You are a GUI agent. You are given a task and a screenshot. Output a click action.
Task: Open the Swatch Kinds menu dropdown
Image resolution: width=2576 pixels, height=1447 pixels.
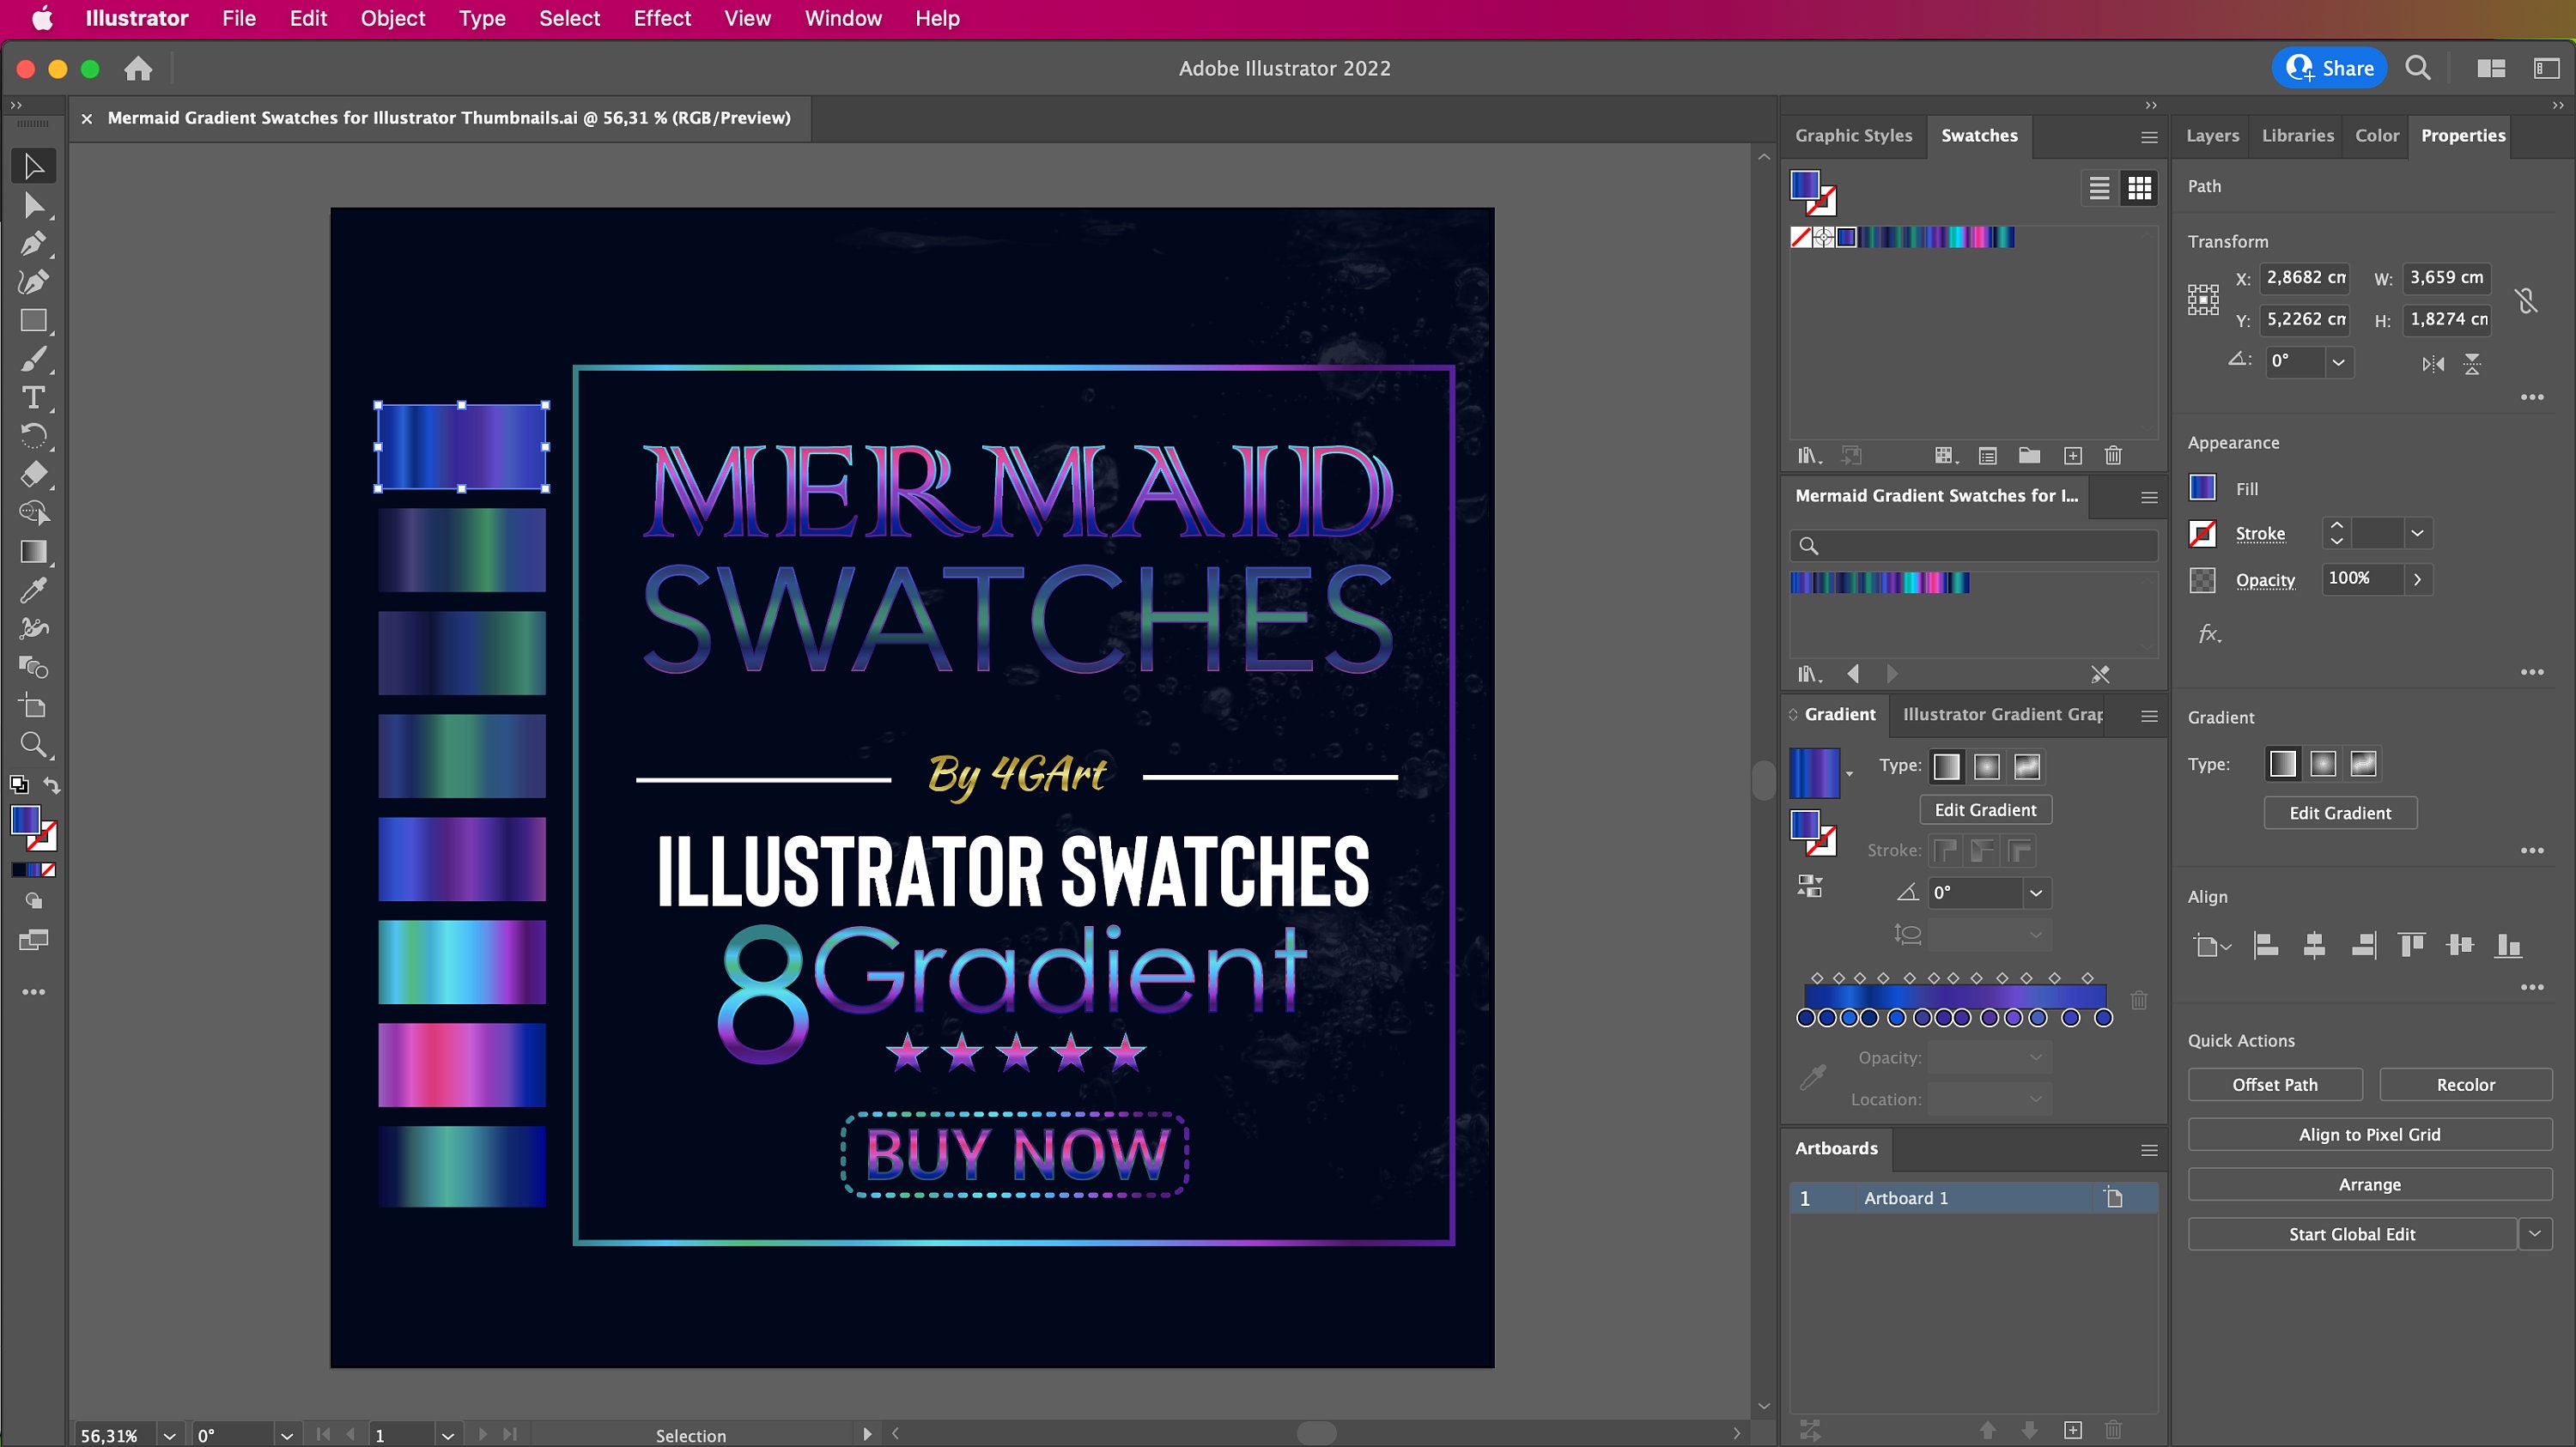tap(1946, 456)
